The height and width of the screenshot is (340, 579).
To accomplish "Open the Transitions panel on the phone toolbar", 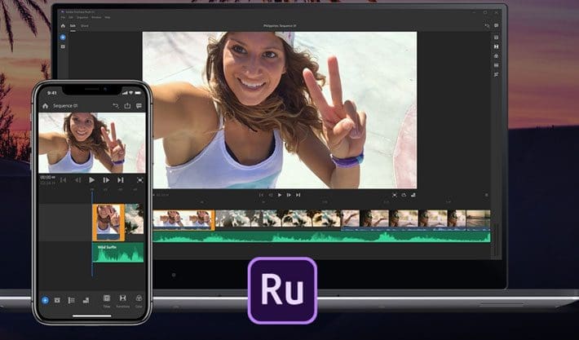I will point(123,301).
